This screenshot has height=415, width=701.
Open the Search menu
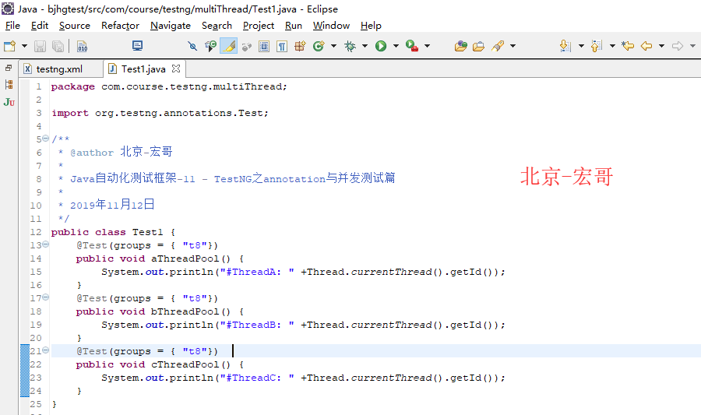[x=217, y=26]
